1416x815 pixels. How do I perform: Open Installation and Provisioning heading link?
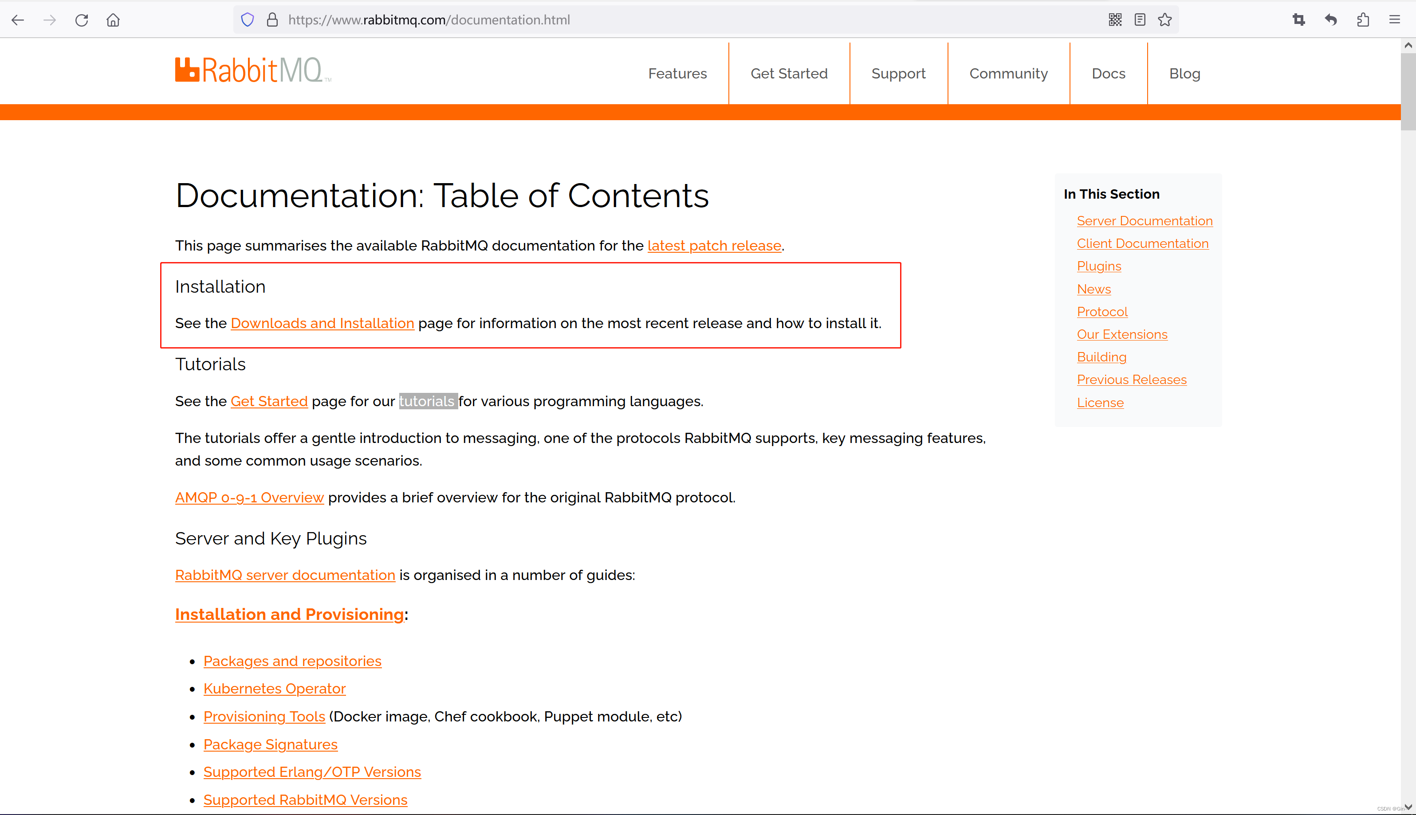tap(290, 614)
